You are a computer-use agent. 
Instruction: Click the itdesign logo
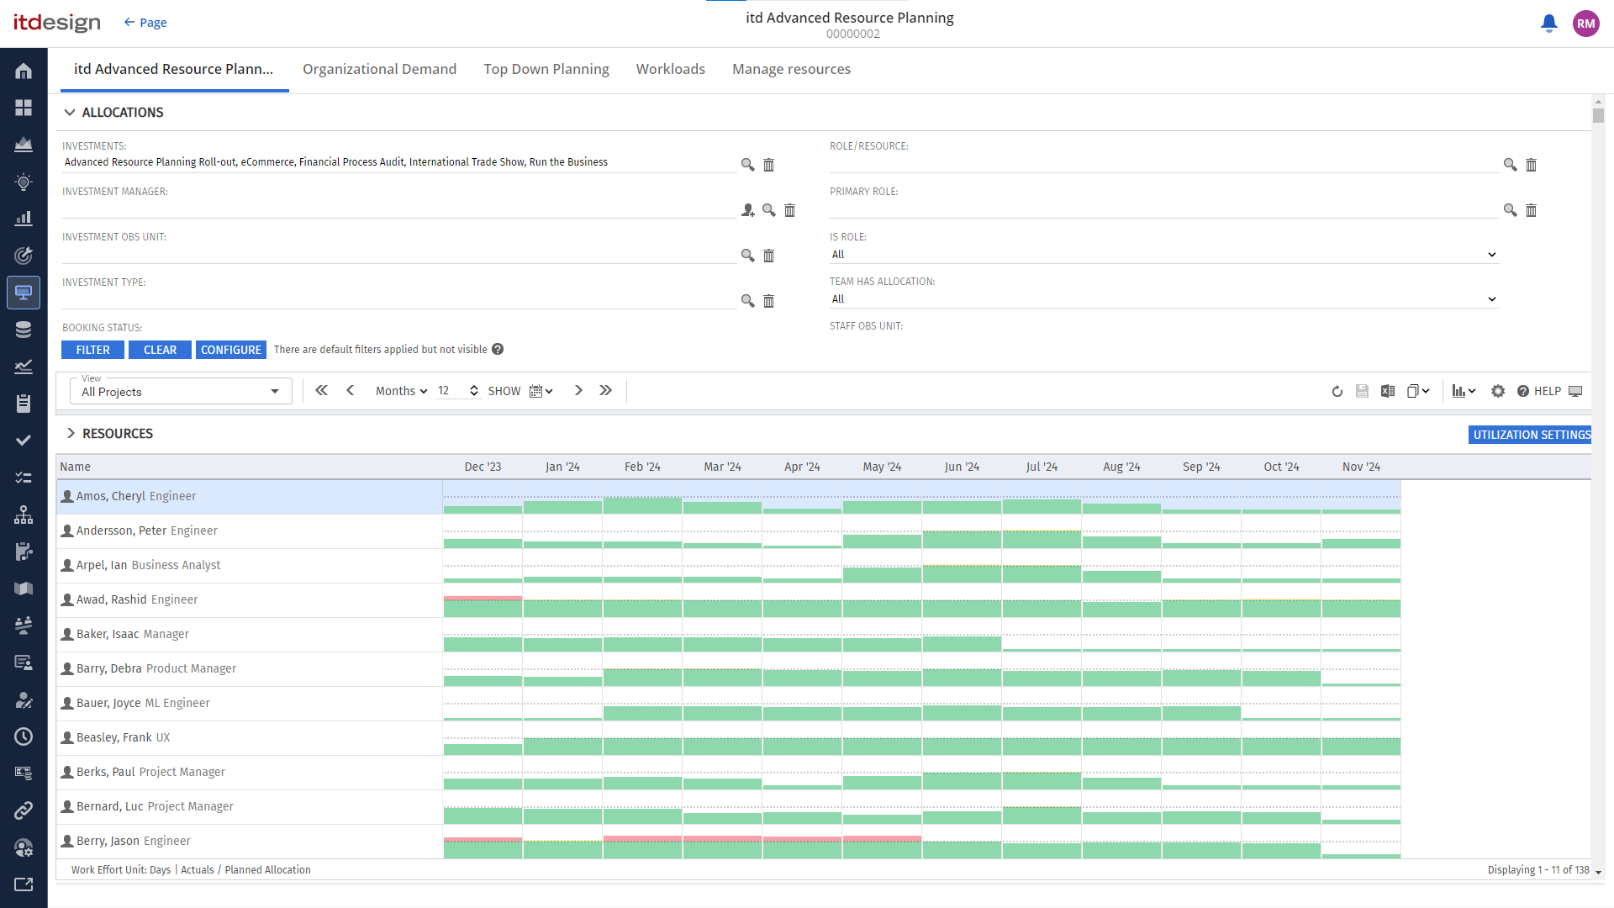56,23
